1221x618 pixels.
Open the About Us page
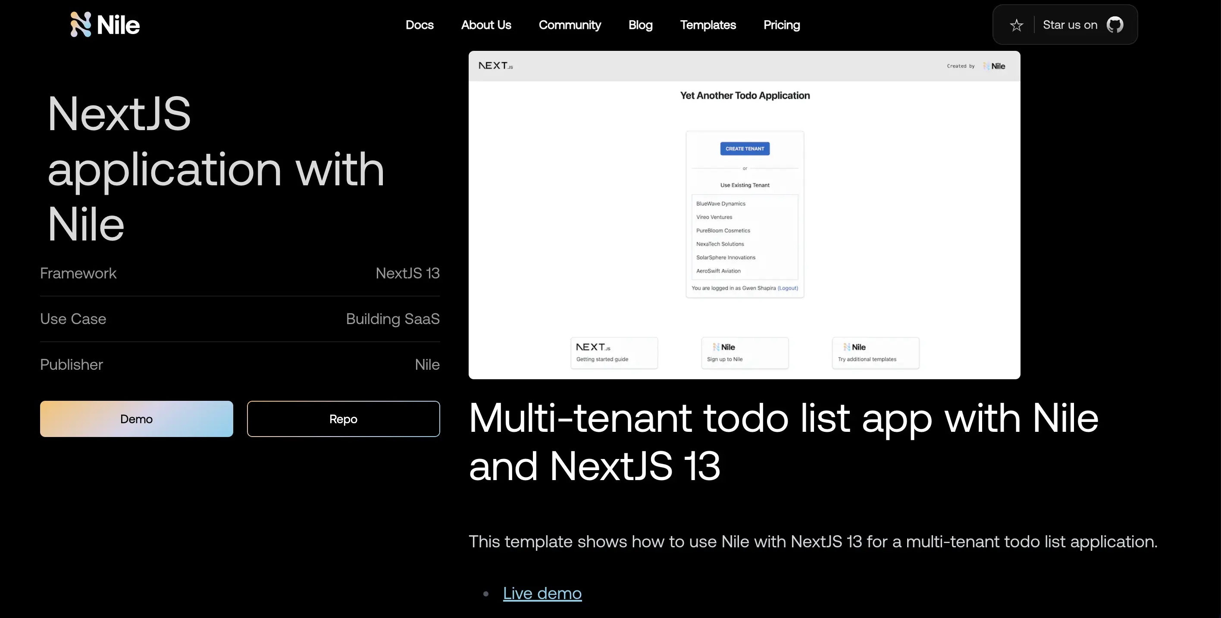(x=486, y=25)
